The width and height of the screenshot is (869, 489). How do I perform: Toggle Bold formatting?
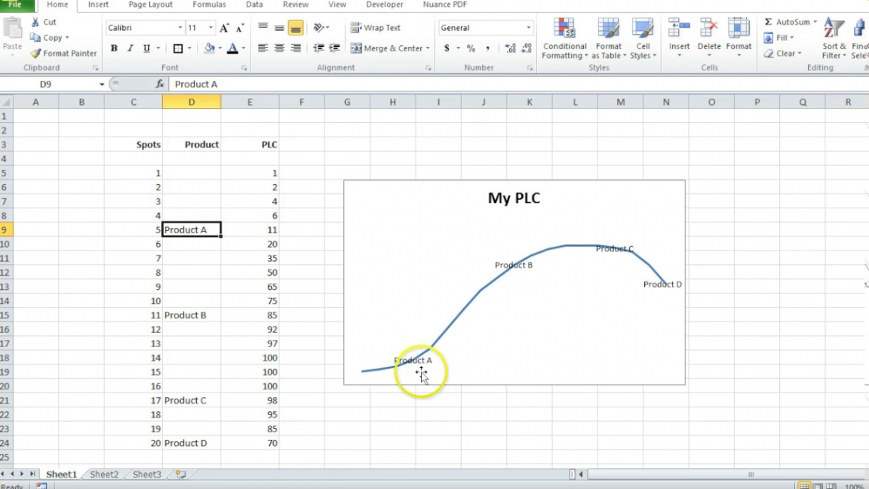[x=114, y=48]
